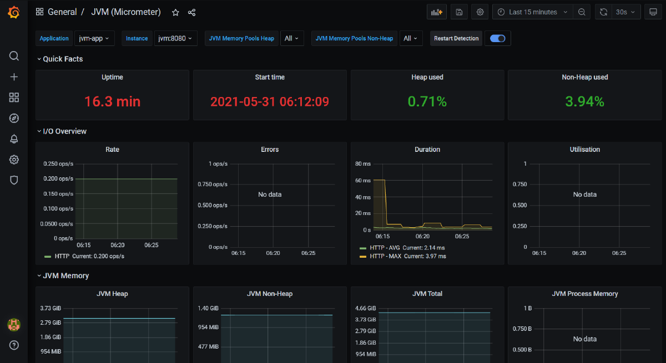Click the zoom out time range button
This screenshot has width=666, height=363.
[x=581, y=12]
